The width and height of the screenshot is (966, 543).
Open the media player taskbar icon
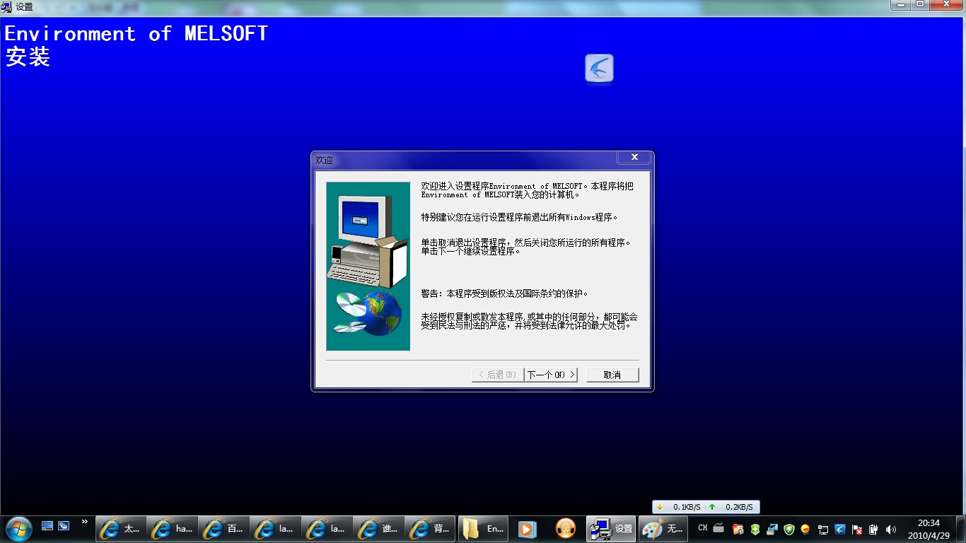click(x=527, y=529)
